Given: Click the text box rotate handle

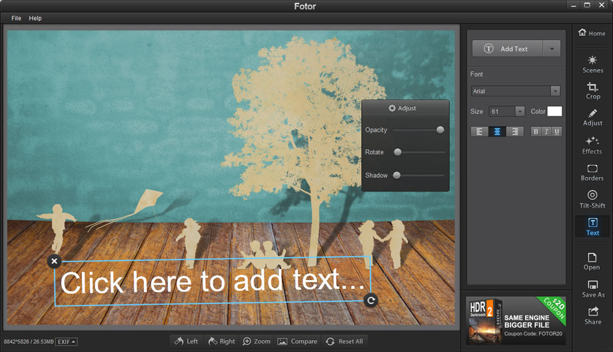Looking at the screenshot, I should point(371,301).
